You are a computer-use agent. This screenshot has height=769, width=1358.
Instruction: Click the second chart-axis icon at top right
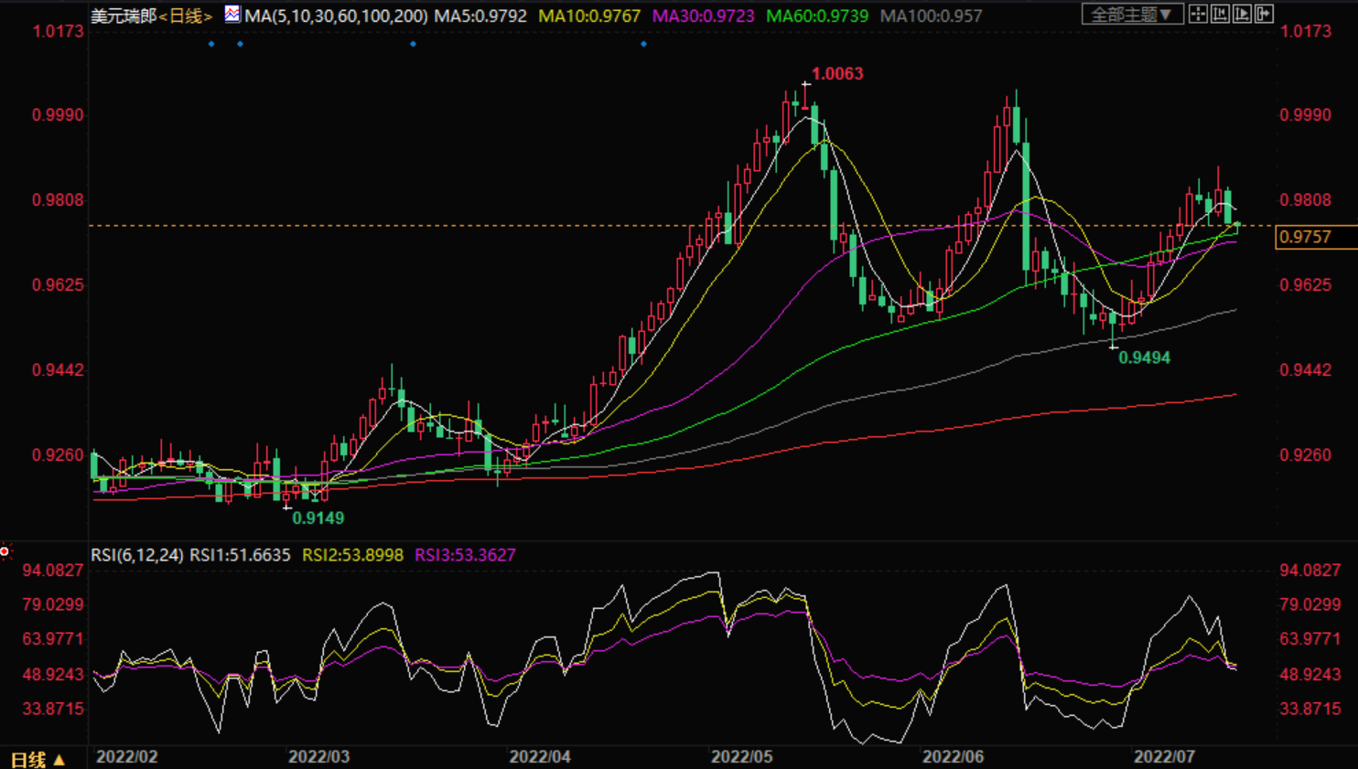click(1220, 14)
